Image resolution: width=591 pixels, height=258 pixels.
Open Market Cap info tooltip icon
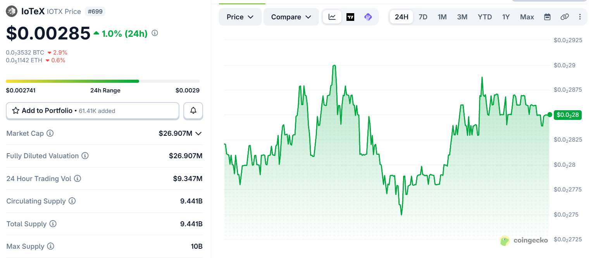point(50,133)
